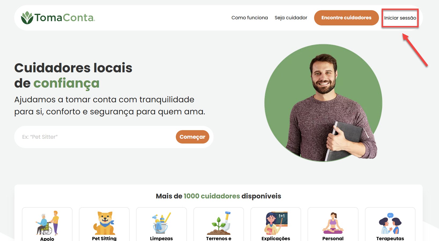Pick the Explicações teacher icon

tap(276, 223)
